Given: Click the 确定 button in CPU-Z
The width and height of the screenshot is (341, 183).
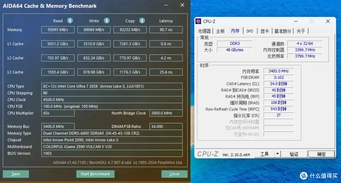Looking at the screenshot, I should 321,154.
